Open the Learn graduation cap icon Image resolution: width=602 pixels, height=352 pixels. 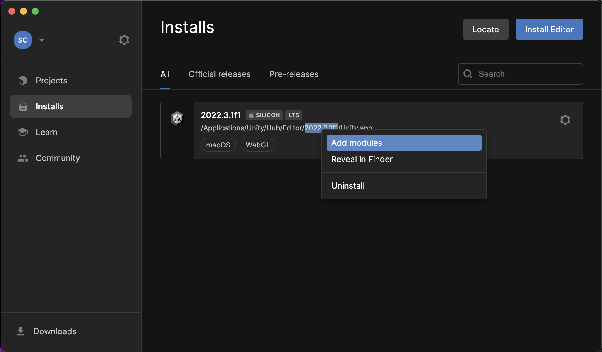pyautogui.click(x=23, y=132)
